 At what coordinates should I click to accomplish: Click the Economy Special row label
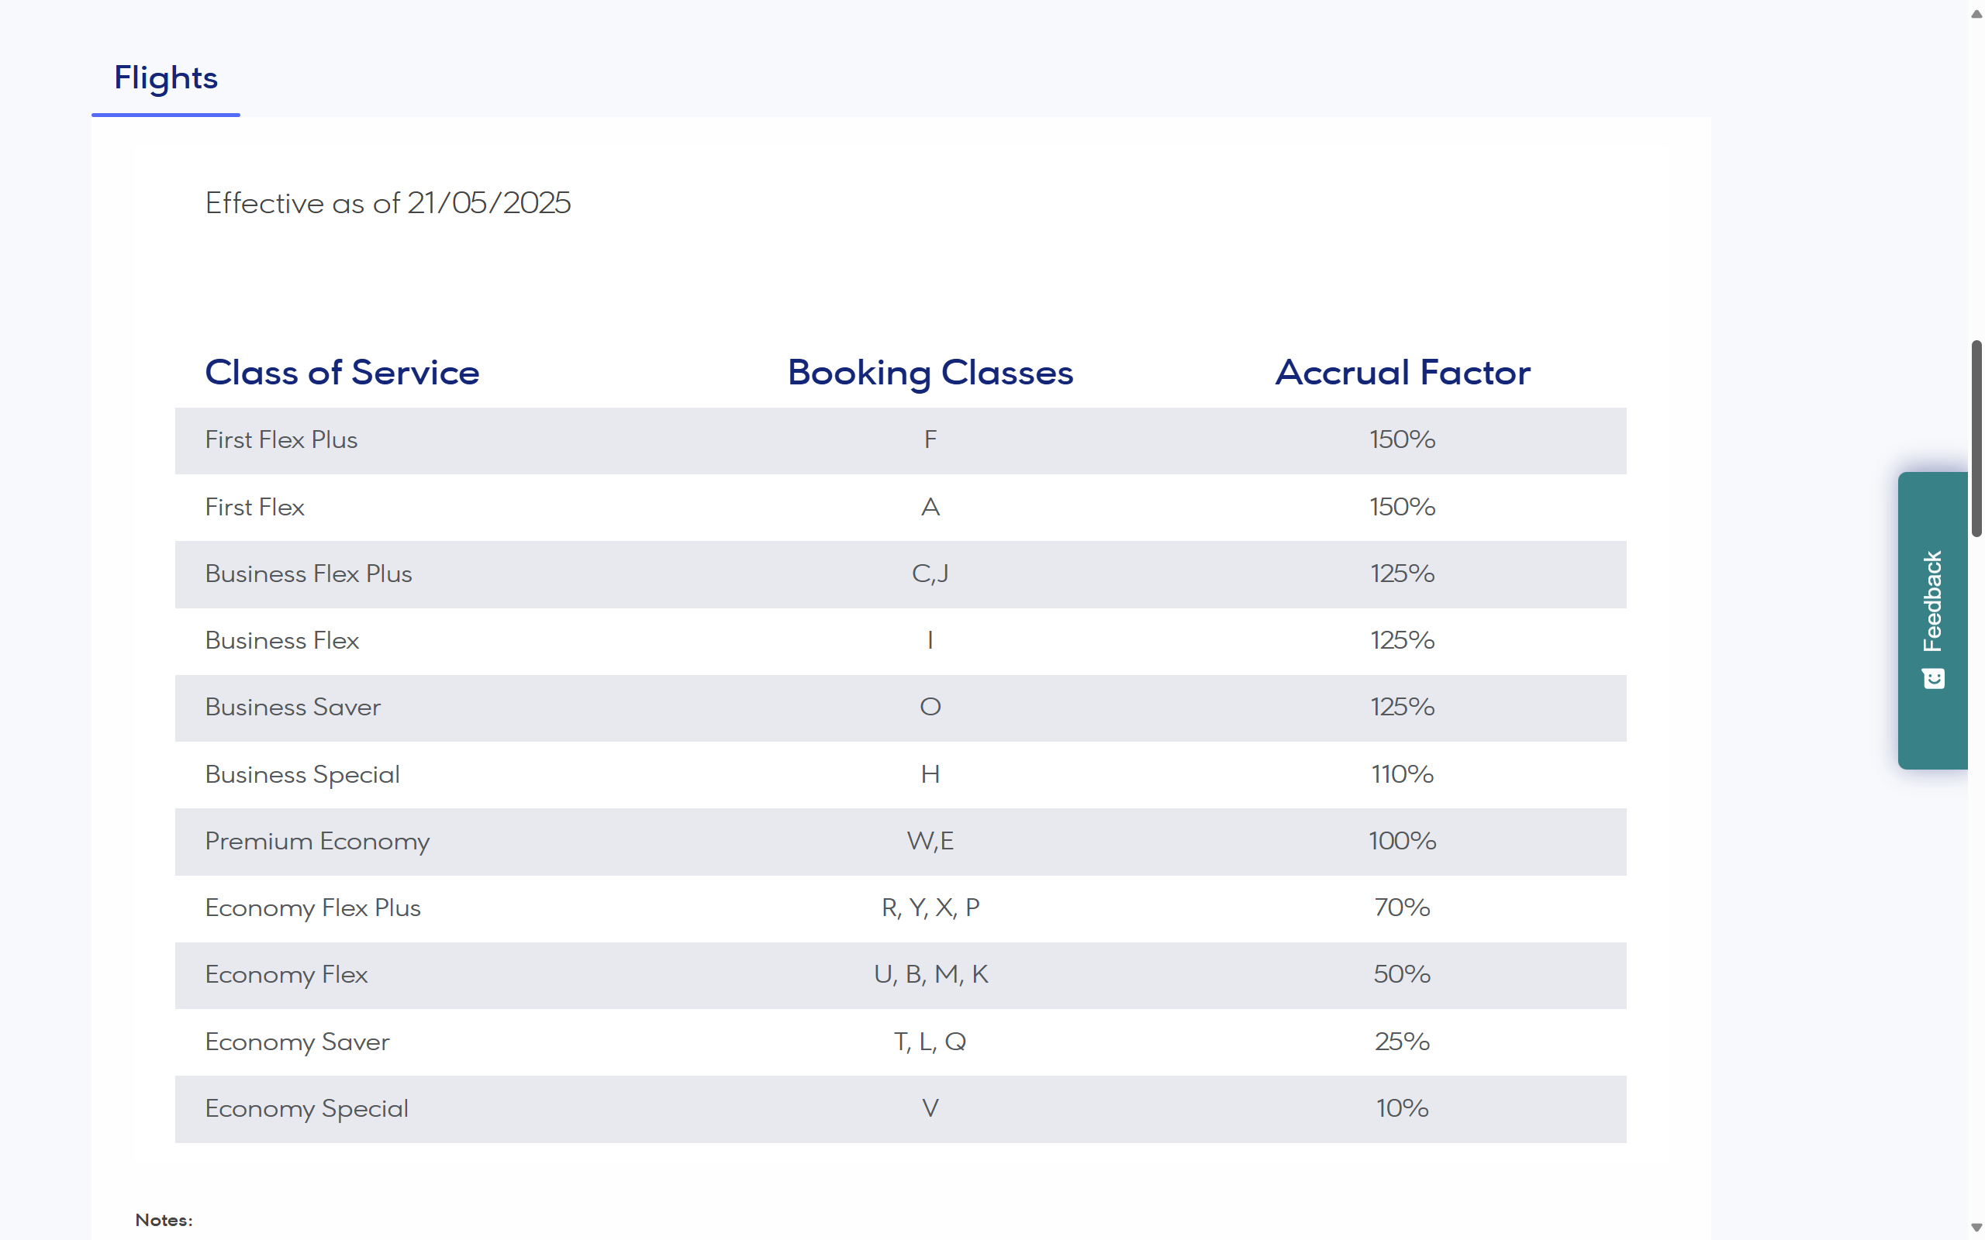(x=307, y=1109)
